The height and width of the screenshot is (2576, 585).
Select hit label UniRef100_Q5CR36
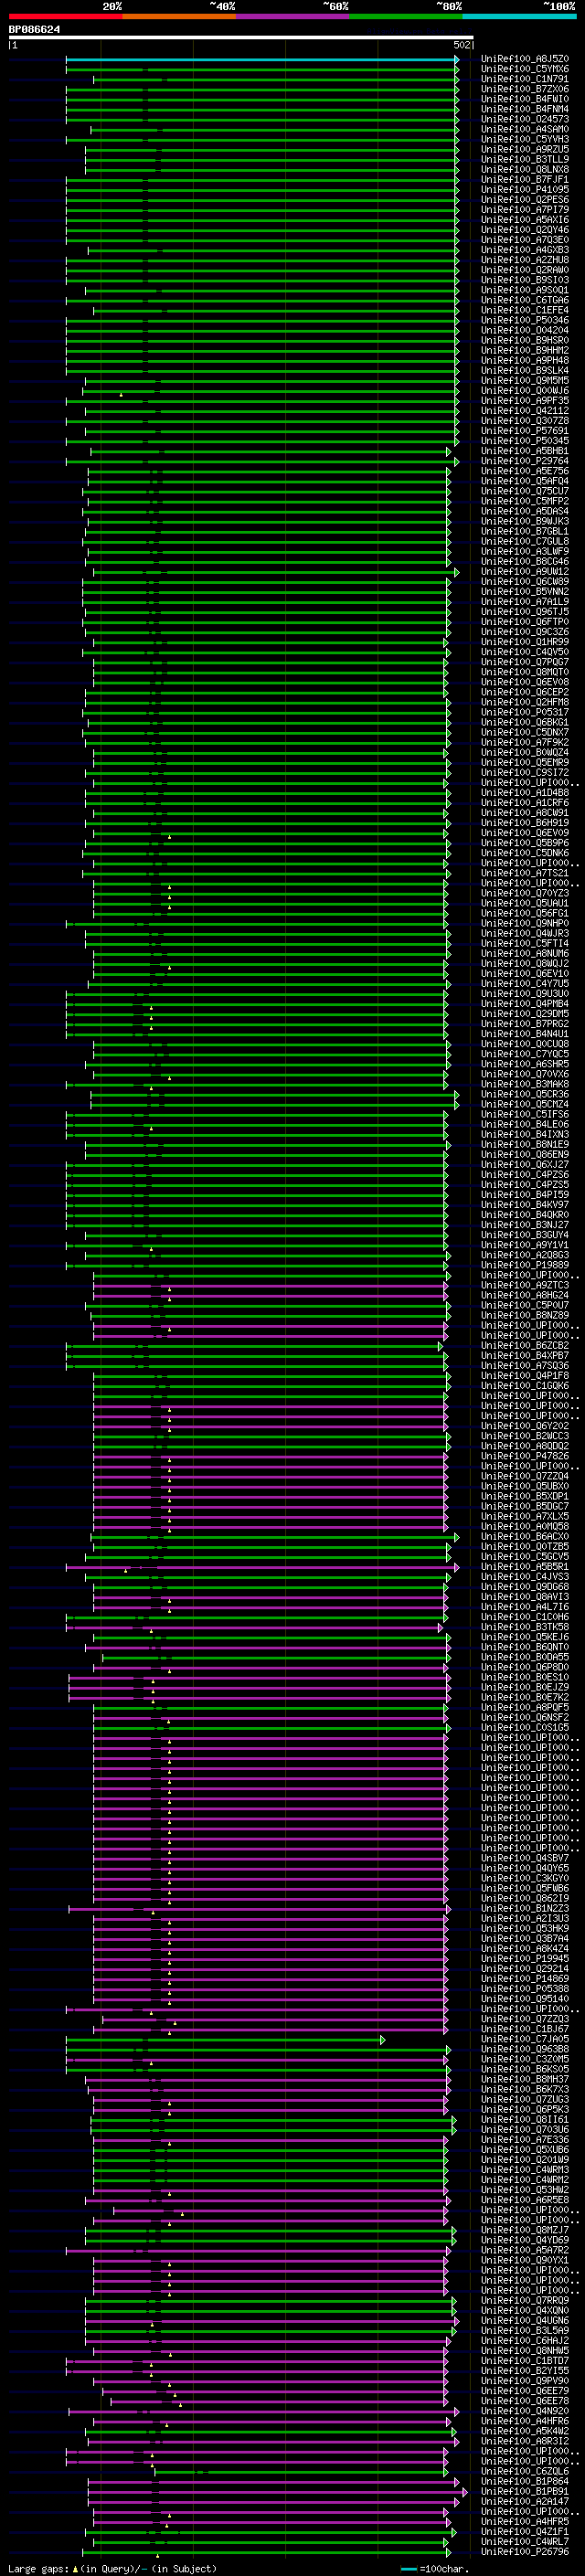click(524, 1094)
